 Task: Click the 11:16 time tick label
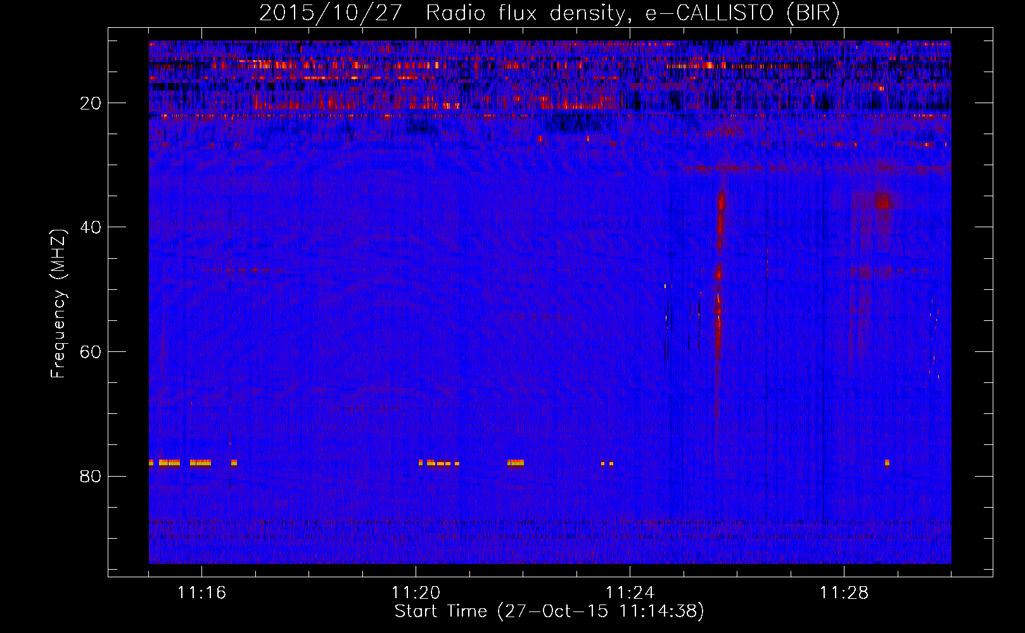coord(201,593)
